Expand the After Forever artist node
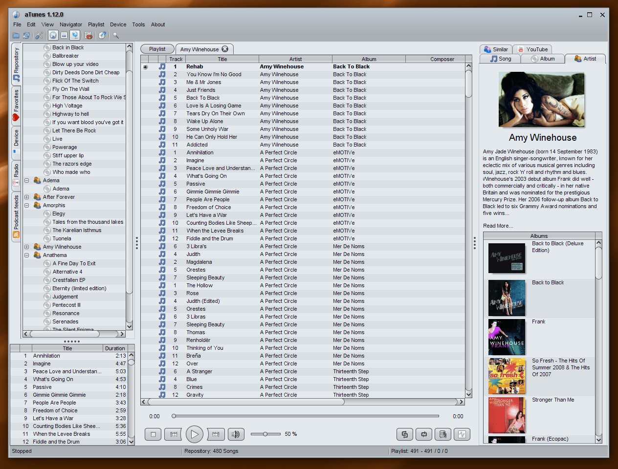The image size is (618, 469). pos(27,197)
